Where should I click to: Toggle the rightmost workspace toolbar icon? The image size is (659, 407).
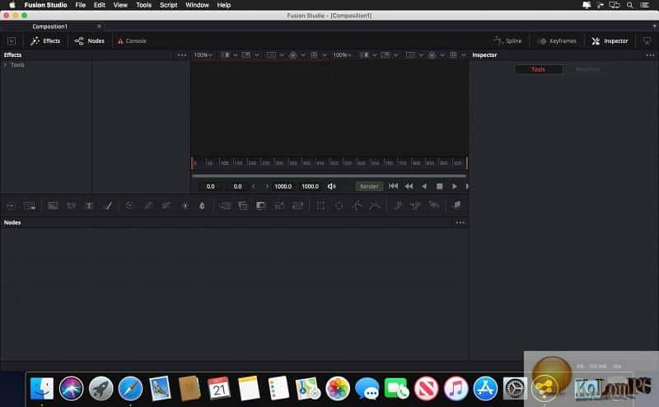tap(647, 41)
